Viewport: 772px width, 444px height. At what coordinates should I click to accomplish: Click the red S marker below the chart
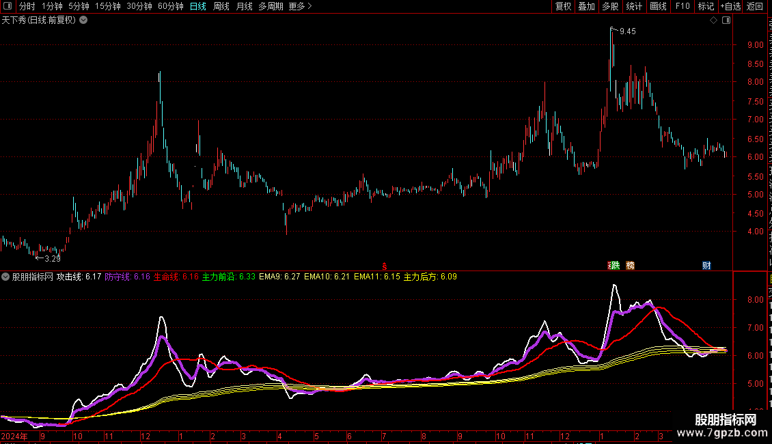pyautogui.click(x=385, y=266)
